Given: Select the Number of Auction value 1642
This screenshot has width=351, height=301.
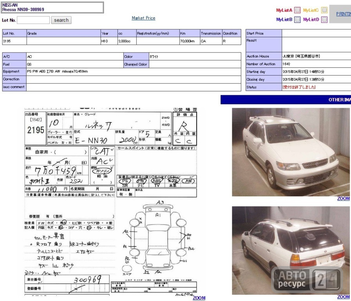Looking at the screenshot, I should point(286,64).
